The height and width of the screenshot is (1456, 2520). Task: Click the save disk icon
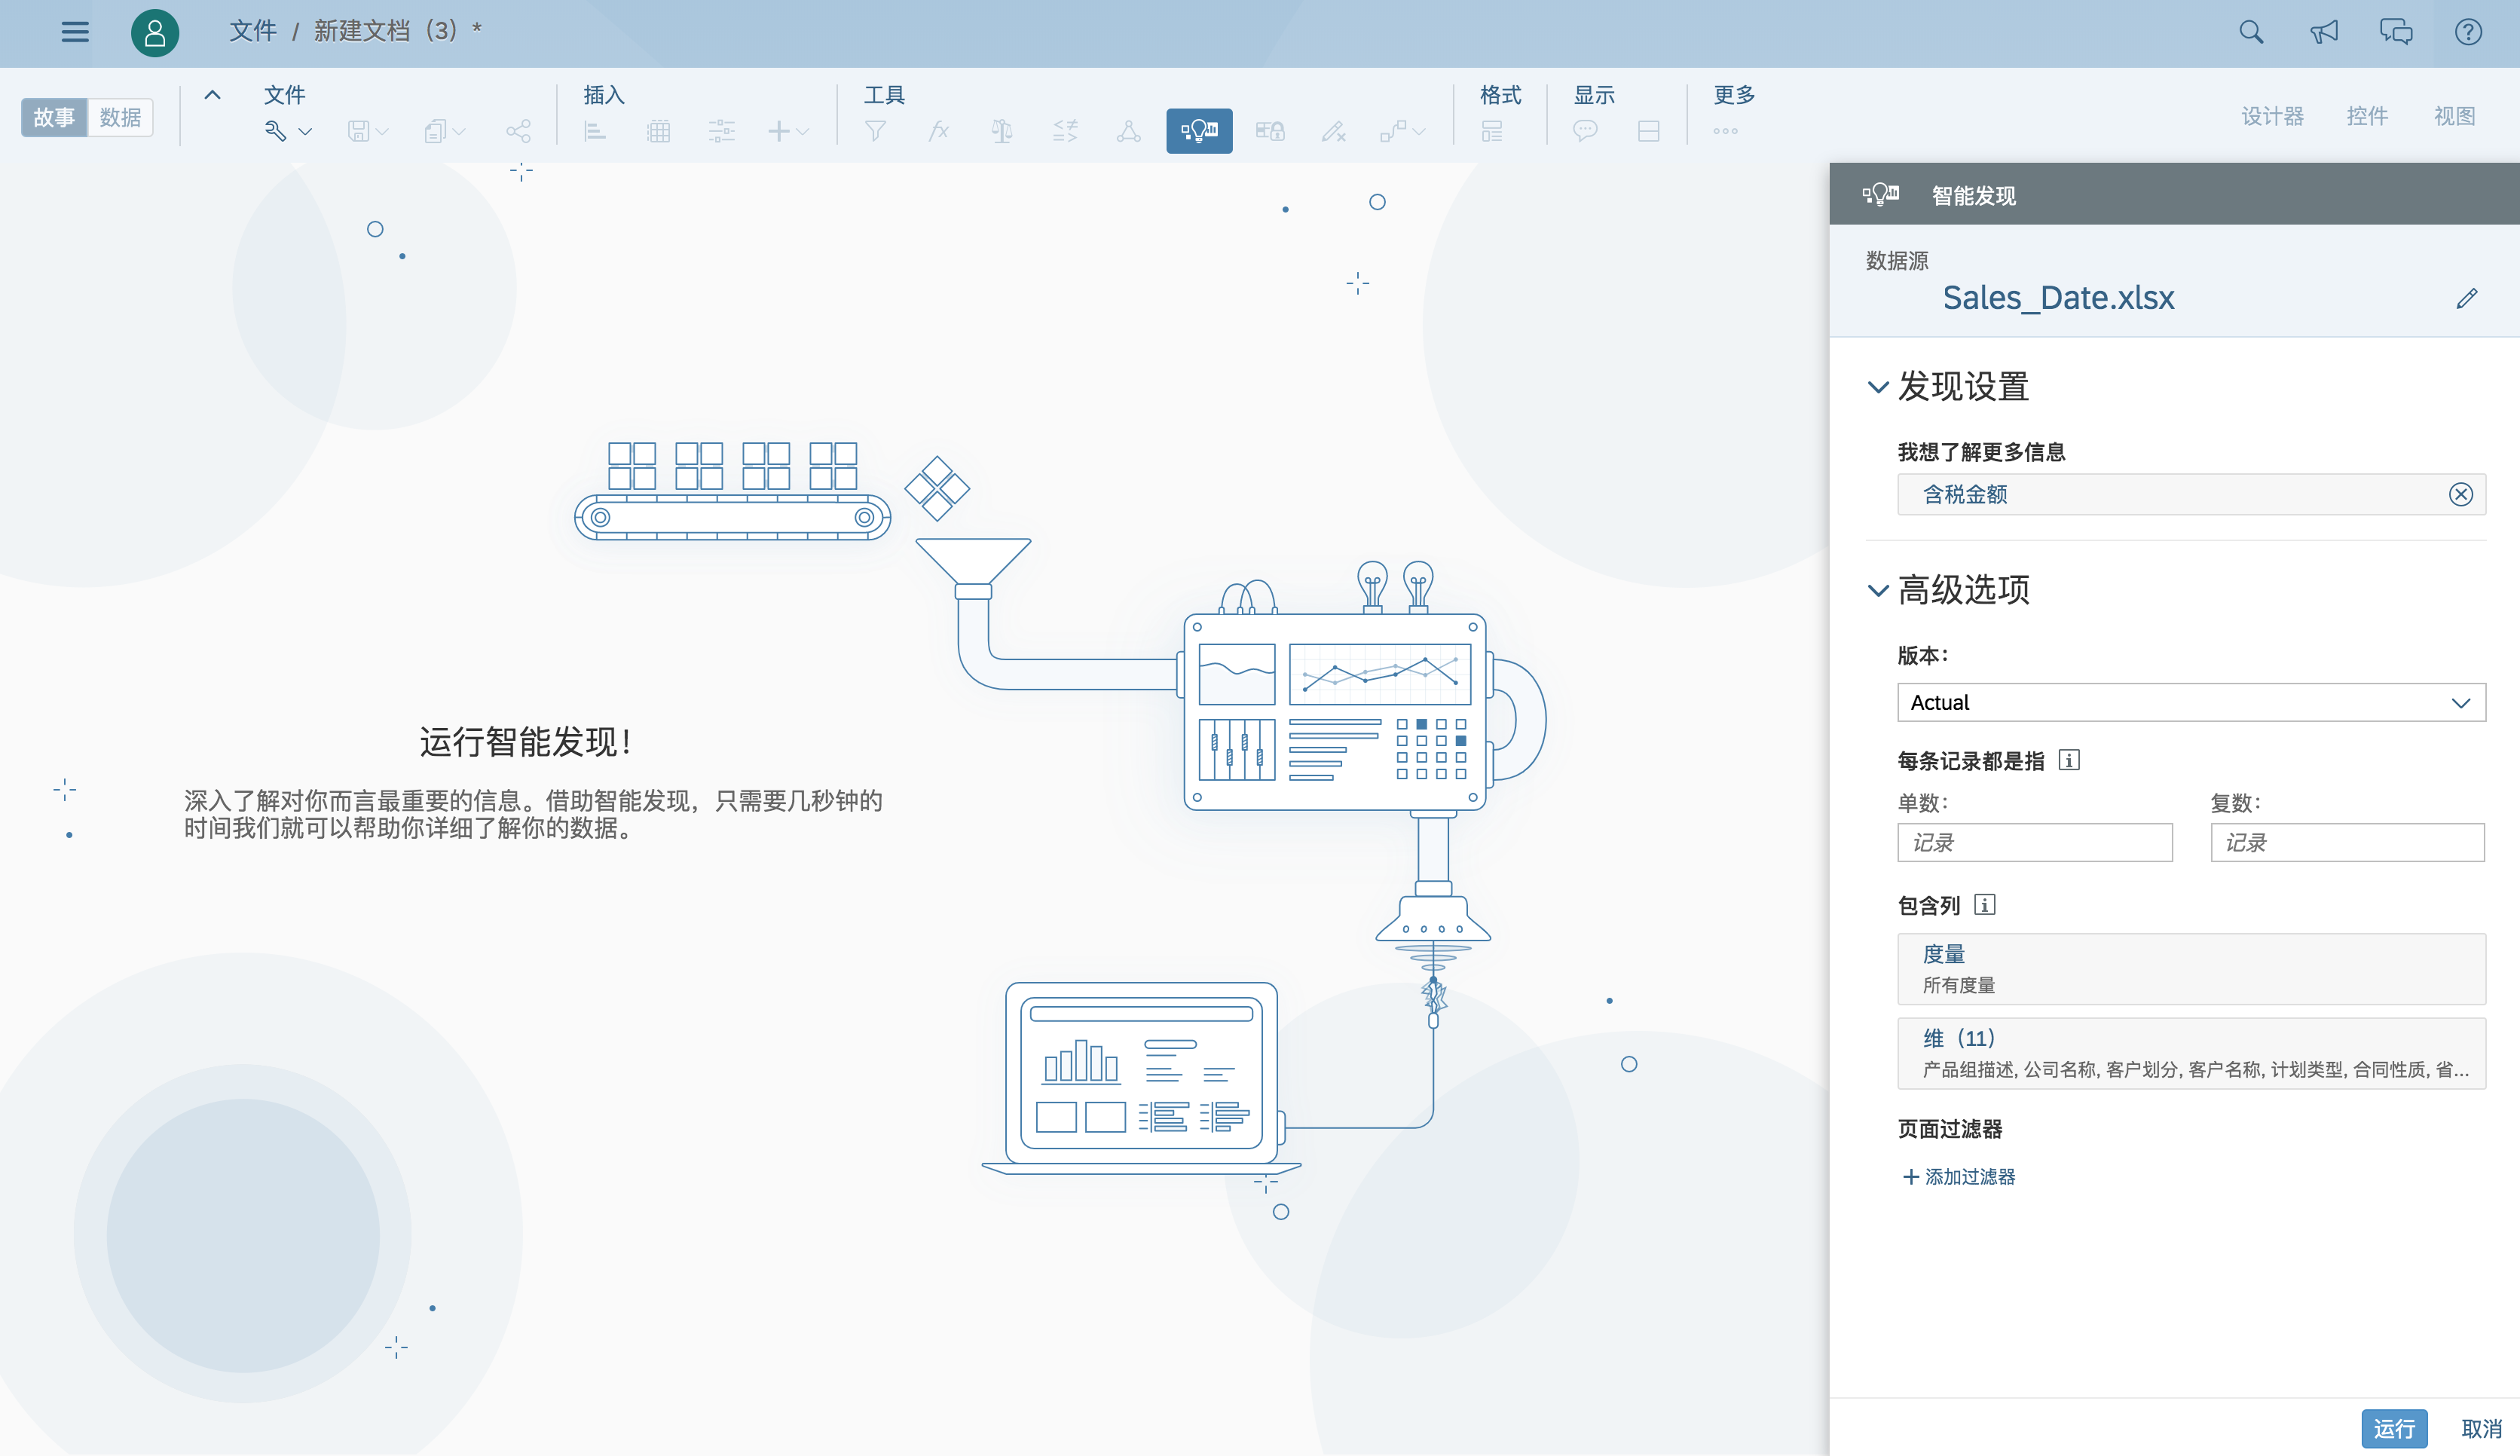(358, 131)
